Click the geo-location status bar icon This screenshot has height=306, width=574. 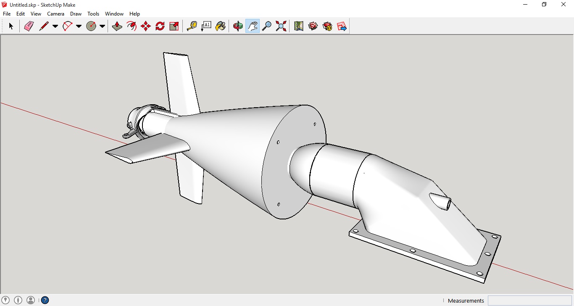click(x=6, y=300)
